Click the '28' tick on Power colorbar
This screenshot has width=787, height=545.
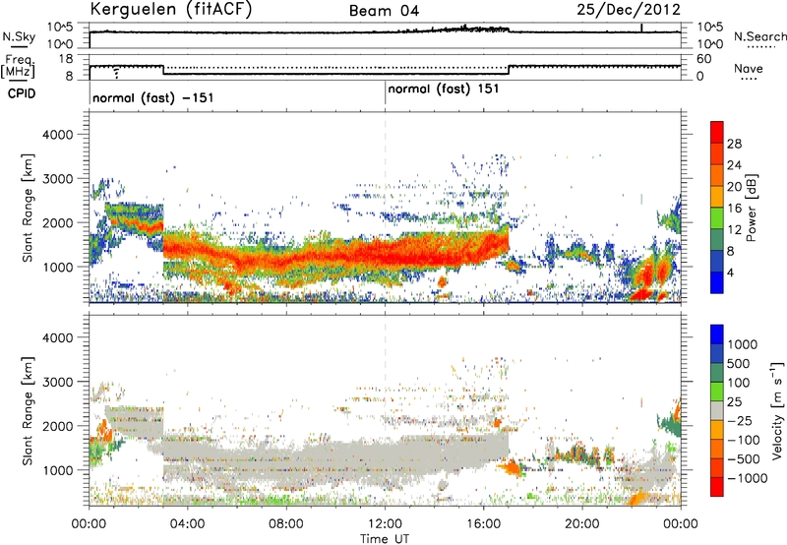coord(734,144)
